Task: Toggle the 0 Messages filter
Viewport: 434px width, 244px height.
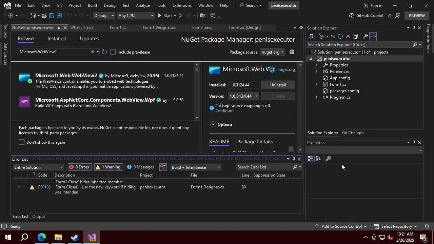Action: coord(140,167)
